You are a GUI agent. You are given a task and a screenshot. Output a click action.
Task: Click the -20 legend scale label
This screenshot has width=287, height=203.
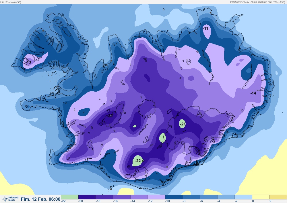pos(80,201)
